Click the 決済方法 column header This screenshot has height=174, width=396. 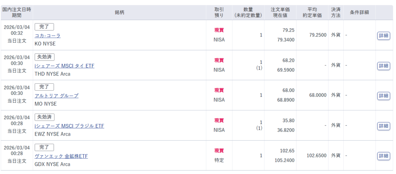336,12
